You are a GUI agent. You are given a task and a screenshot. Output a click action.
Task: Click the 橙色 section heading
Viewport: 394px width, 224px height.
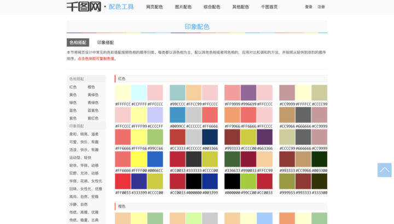coord(121,207)
